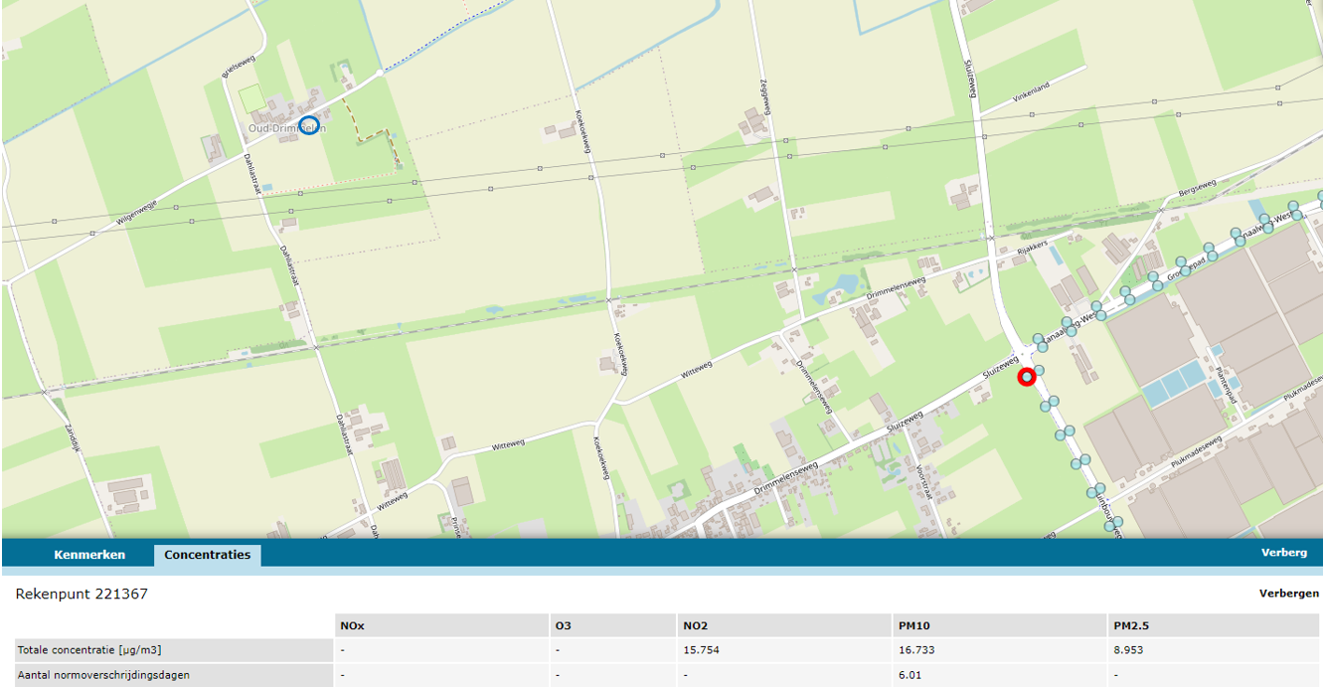This screenshot has width=1324, height=690.
Task: Click the NO2 value 15.754
Action: point(700,650)
